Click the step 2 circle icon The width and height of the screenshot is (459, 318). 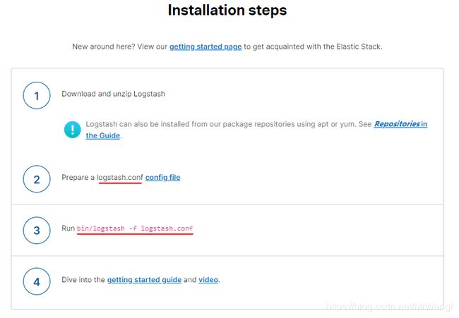point(37,179)
